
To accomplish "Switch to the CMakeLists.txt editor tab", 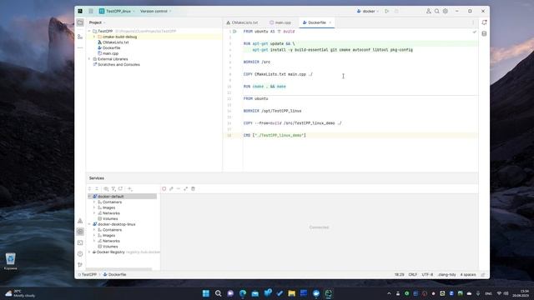I will coord(242,22).
